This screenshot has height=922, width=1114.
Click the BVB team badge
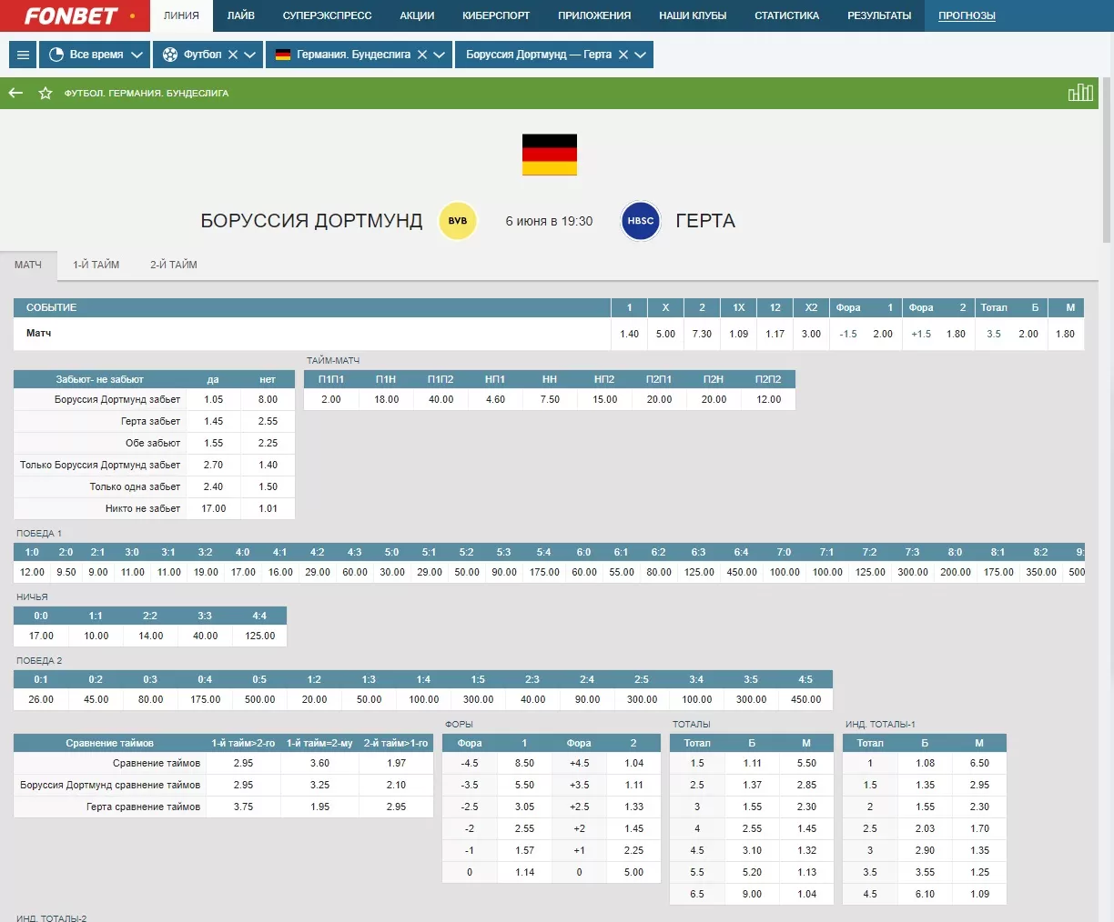(x=458, y=221)
